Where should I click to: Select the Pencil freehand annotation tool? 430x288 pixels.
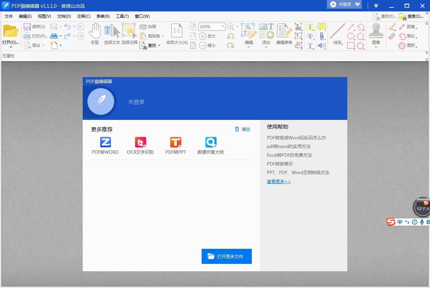point(392,27)
